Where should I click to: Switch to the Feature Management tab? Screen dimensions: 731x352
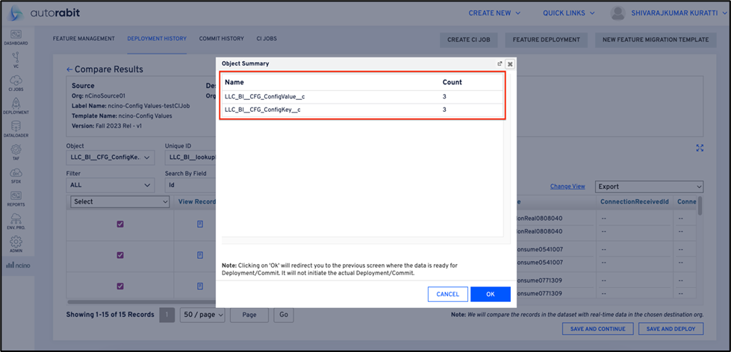tap(84, 39)
